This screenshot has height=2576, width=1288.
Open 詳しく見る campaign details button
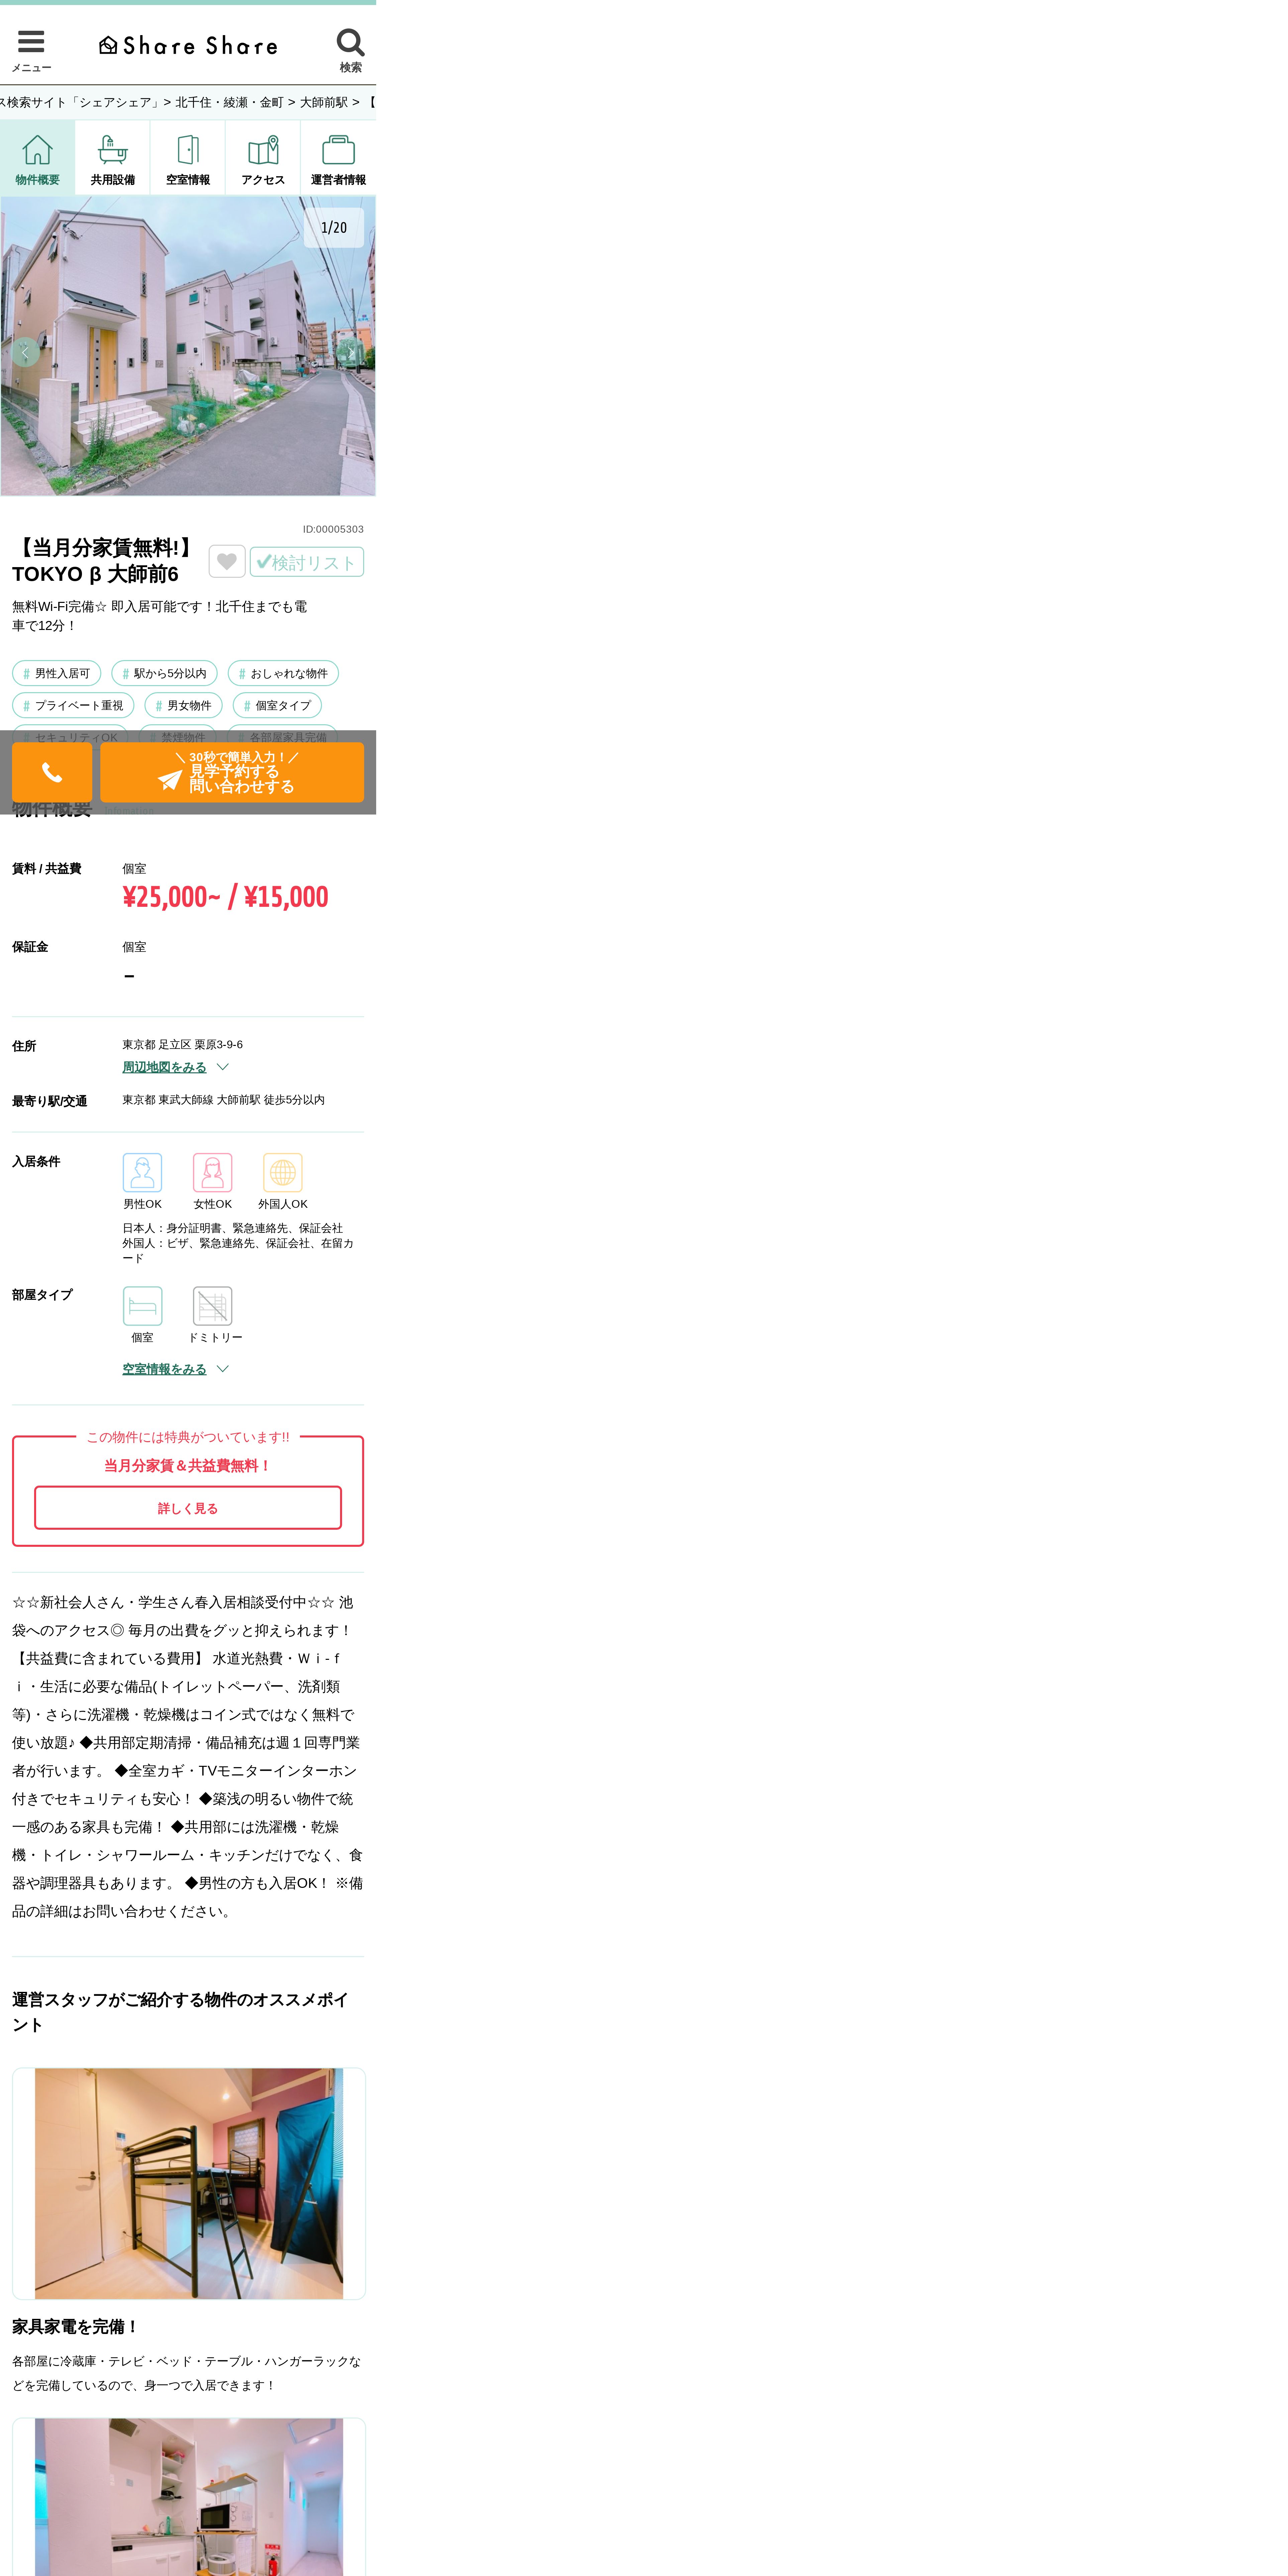[188, 1508]
